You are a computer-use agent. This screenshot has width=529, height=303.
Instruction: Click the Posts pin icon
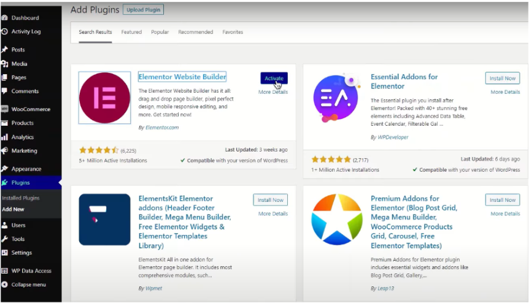[4, 50]
